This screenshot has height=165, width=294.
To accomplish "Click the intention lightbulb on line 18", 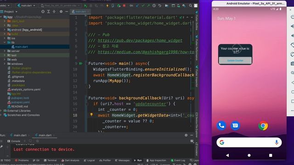I will point(91,115).
